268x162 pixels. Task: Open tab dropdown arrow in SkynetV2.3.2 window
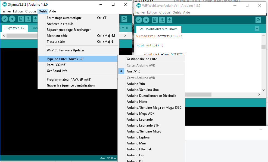(x=123, y=28)
